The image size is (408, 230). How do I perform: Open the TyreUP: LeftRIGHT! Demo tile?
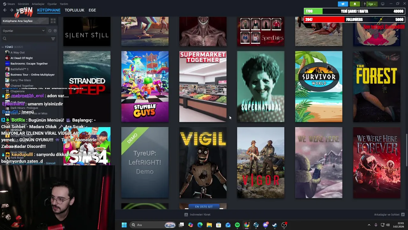click(x=145, y=163)
